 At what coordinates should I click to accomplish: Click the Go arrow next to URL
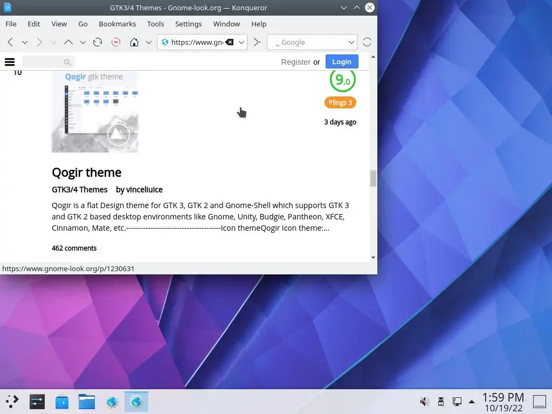point(257,42)
